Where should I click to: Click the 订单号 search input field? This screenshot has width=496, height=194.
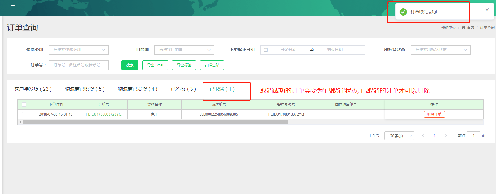pos(79,65)
